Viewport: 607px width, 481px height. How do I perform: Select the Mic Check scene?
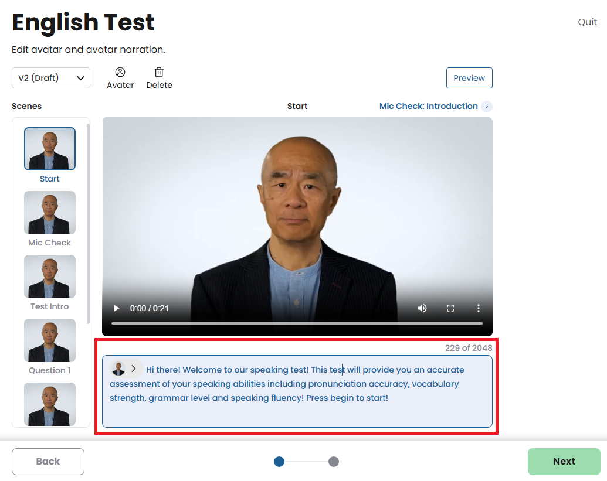pyautogui.click(x=50, y=213)
